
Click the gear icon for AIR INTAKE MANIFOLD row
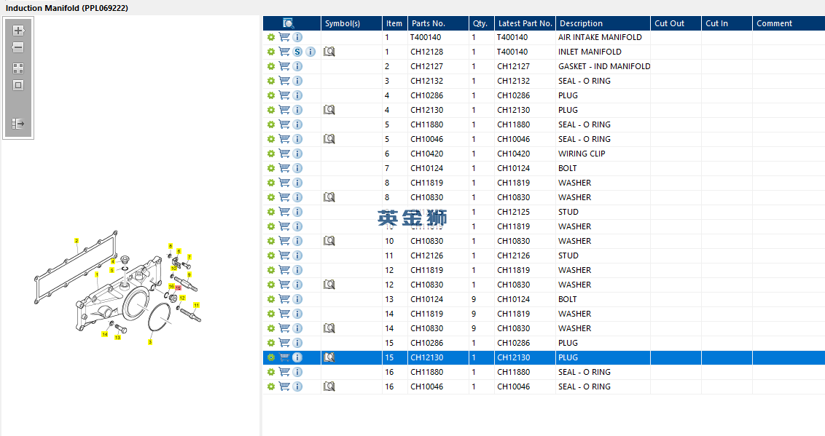pyautogui.click(x=271, y=37)
